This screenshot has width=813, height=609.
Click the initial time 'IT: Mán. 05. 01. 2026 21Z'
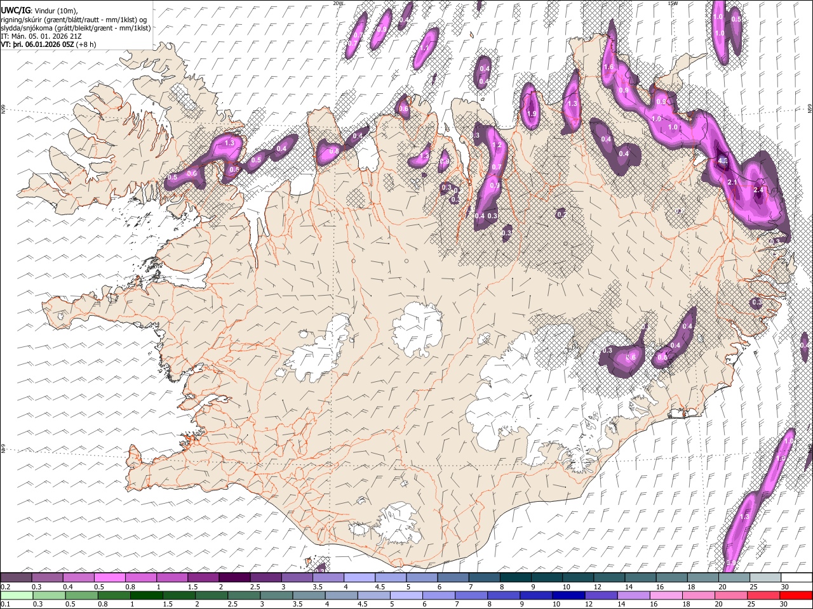pyautogui.click(x=41, y=36)
